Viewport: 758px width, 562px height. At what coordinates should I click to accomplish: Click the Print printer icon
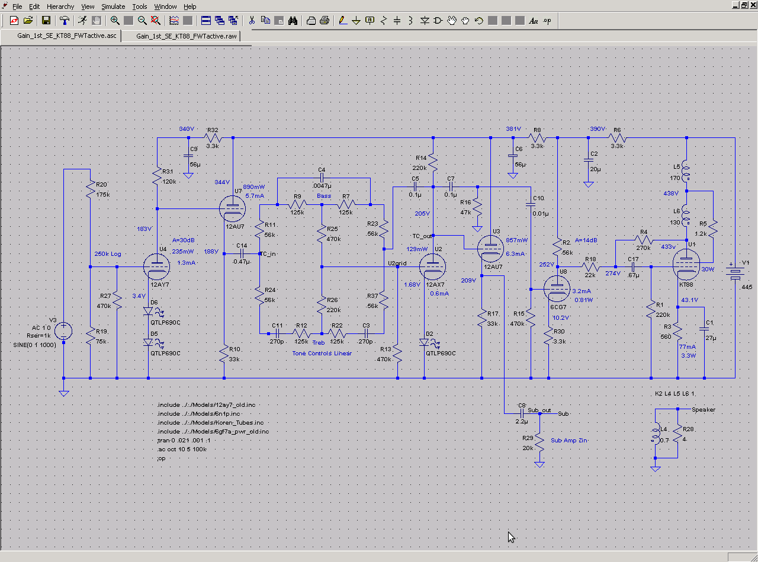(x=325, y=21)
